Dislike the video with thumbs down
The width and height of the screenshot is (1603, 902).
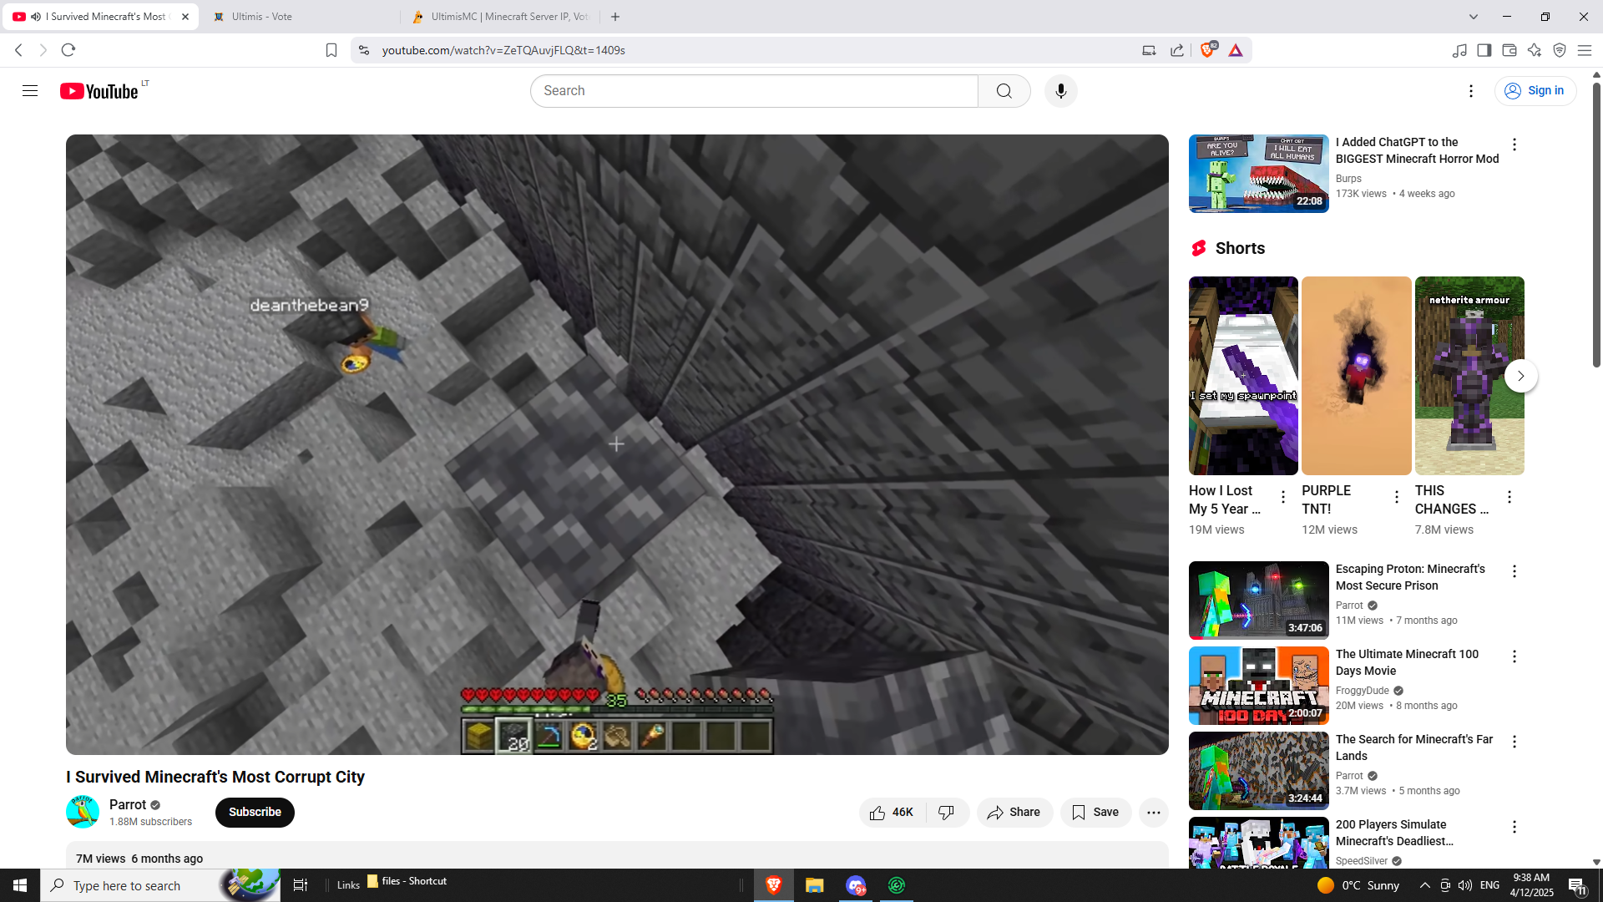[x=947, y=813]
